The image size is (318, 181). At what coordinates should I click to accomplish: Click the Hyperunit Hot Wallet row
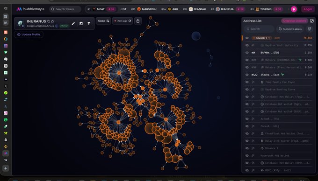pyautogui.click(x=279, y=155)
